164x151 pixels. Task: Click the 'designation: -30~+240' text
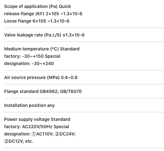point(29,63)
